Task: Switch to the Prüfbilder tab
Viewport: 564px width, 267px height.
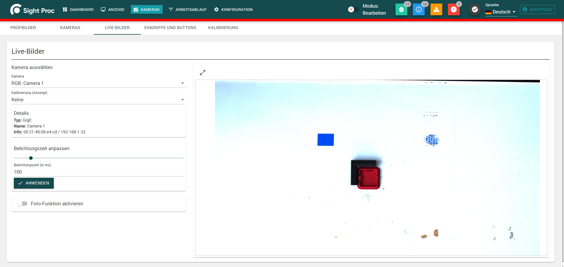Action: click(23, 28)
